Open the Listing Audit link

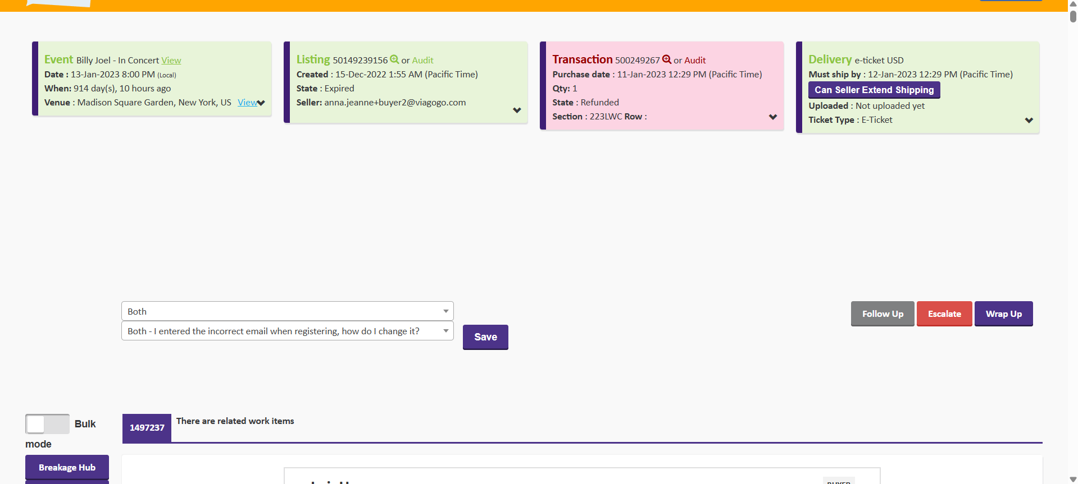pyautogui.click(x=422, y=61)
